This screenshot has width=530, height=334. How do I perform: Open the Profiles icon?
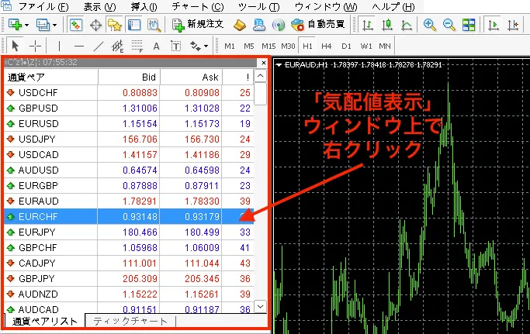pyautogui.click(x=43, y=25)
